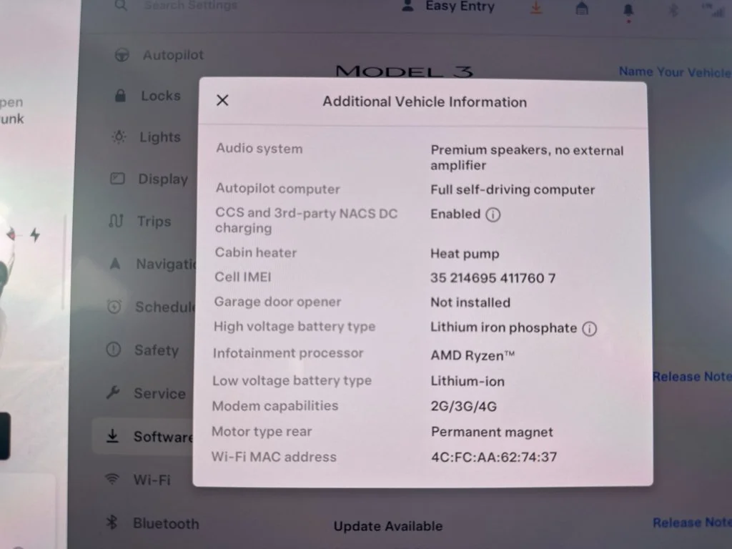This screenshot has height=549, width=732.
Task: Tap the LTE signal strength icon
Action: click(713, 9)
